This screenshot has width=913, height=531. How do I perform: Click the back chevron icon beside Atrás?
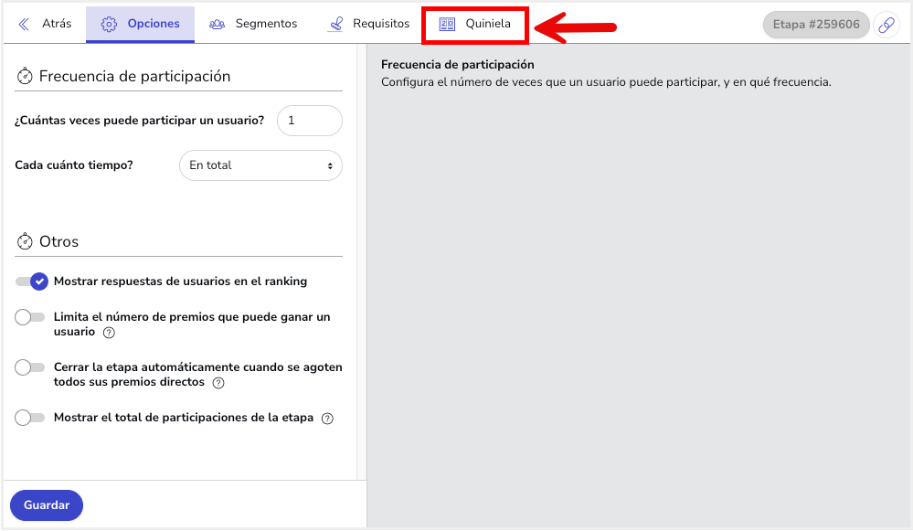(24, 24)
